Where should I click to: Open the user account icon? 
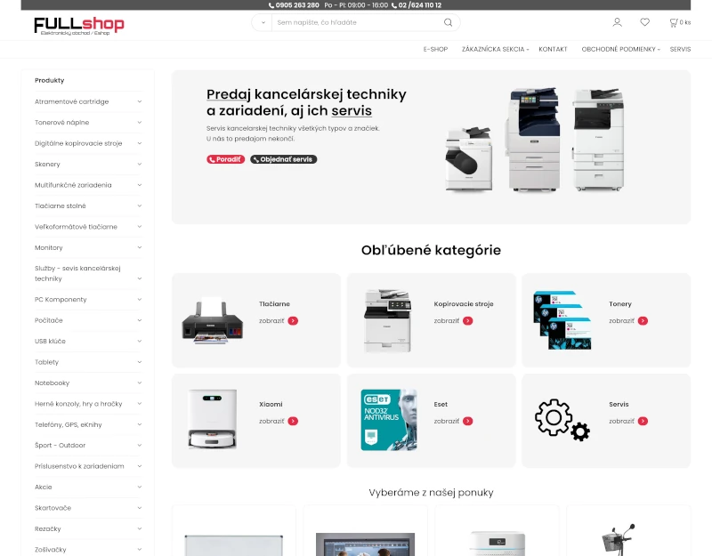coord(617,22)
